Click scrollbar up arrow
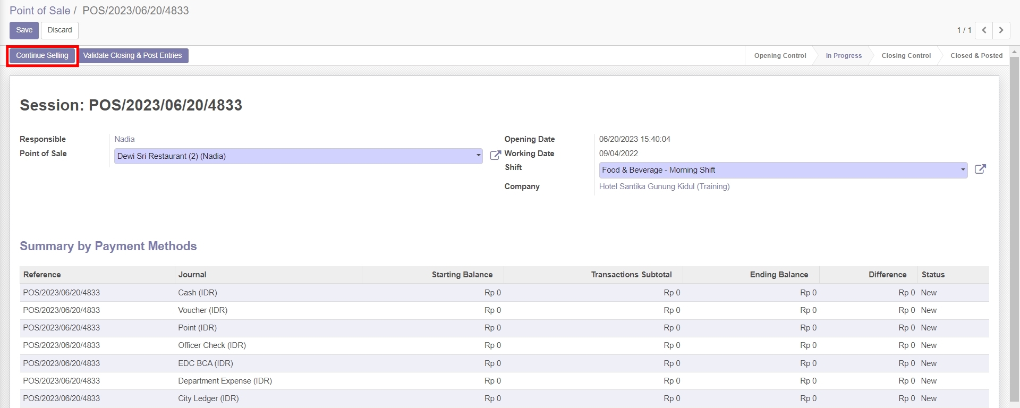Image resolution: width=1020 pixels, height=408 pixels. pos(1014,52)
